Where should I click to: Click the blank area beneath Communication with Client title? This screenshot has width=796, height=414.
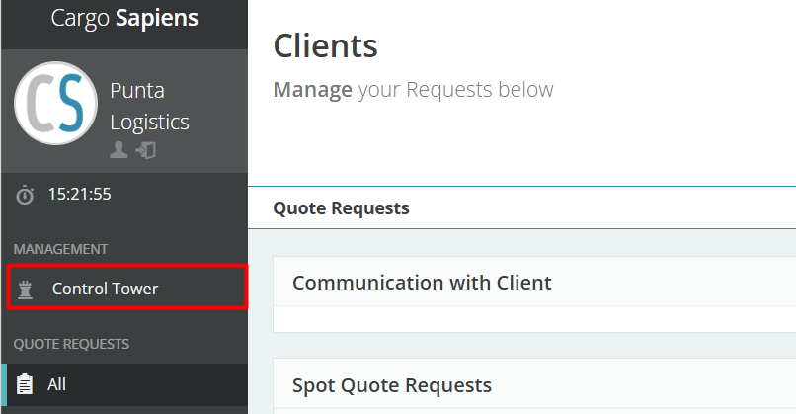533,318
